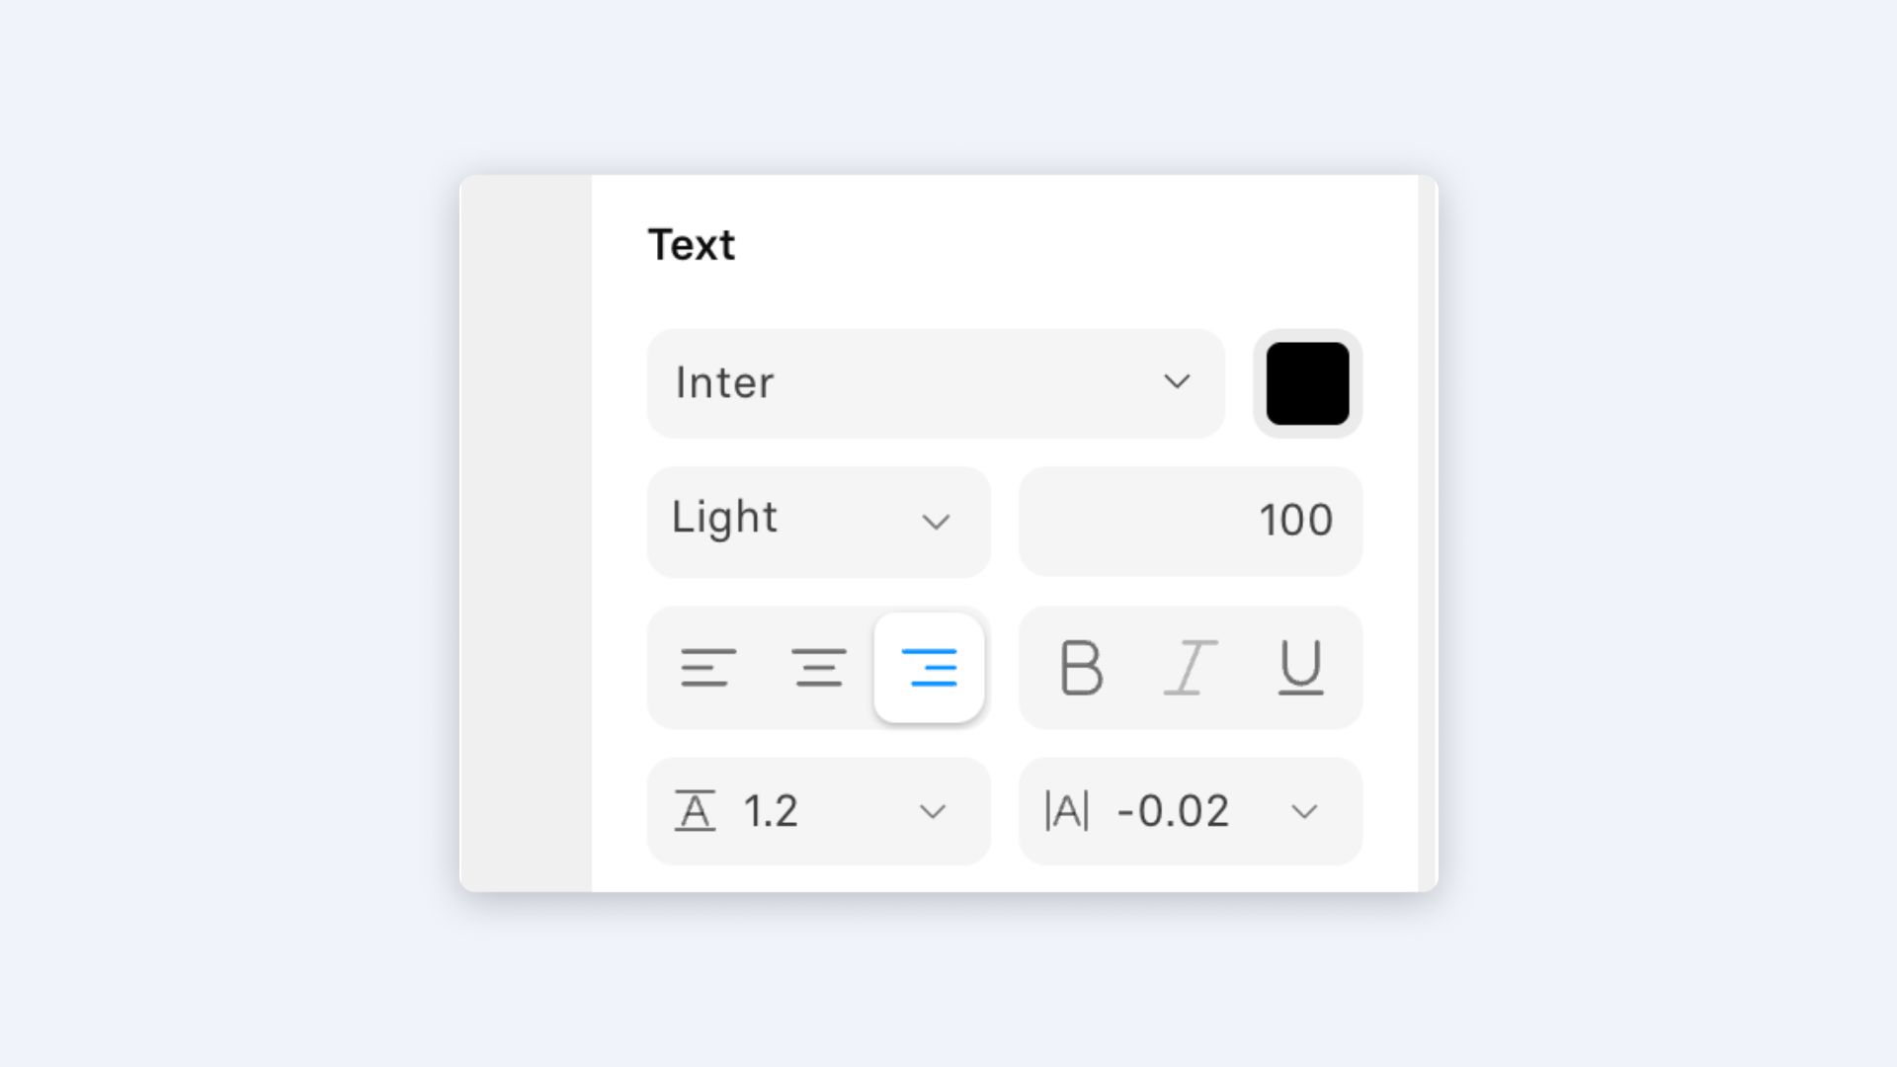Open the Inter font family dropdown

pyautogui.click(x=936, y=383)
